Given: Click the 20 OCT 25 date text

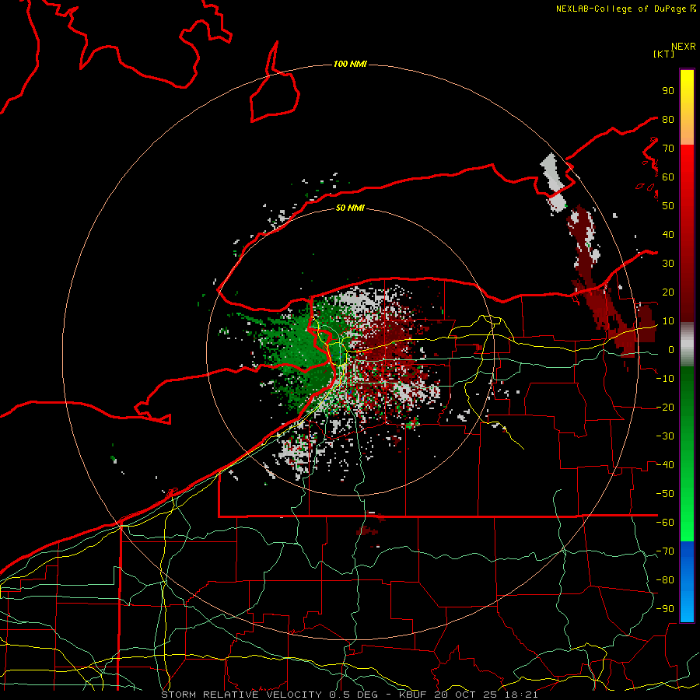Looking at the screenshot, I should [x=468, y=695].
